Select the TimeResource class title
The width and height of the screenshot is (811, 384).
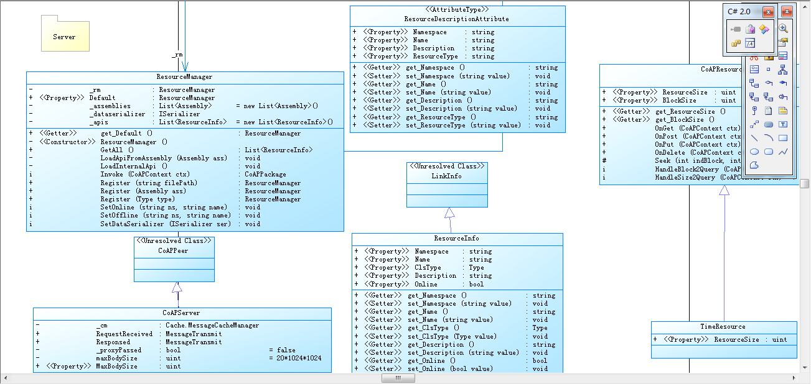tap(723, 327)
